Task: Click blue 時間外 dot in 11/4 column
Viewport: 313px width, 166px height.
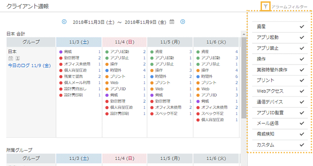Action: pos(107,70)
